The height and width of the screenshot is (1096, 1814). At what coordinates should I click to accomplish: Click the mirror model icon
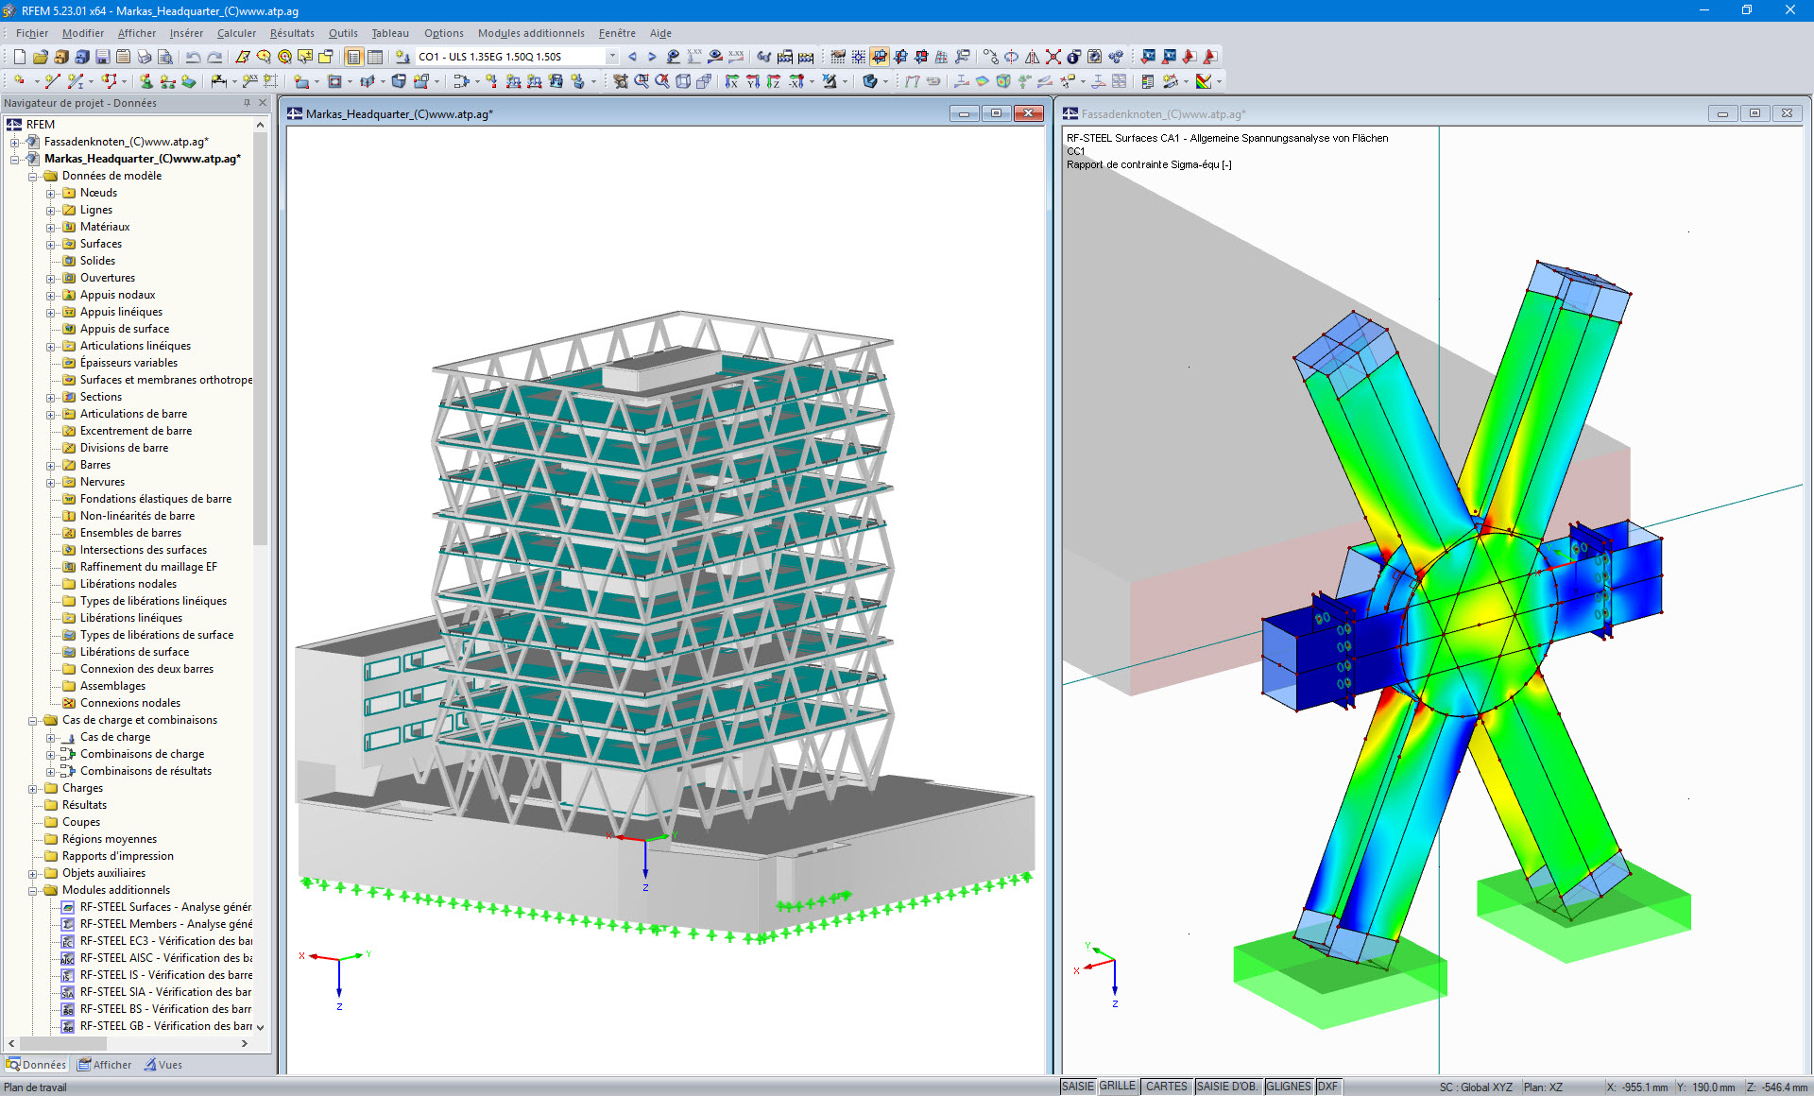[x=1033, y=57]
